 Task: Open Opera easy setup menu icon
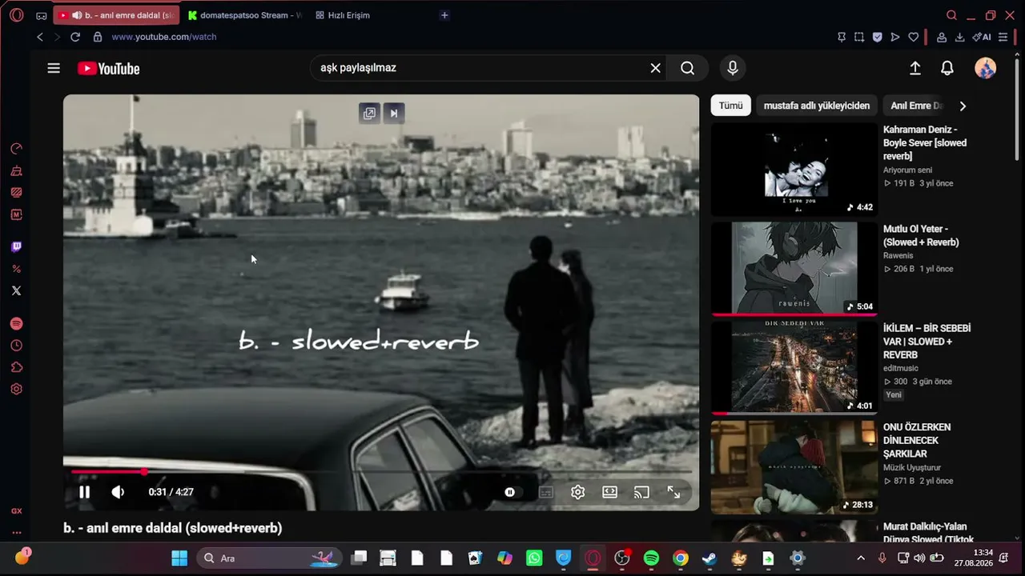(1003, 37)
